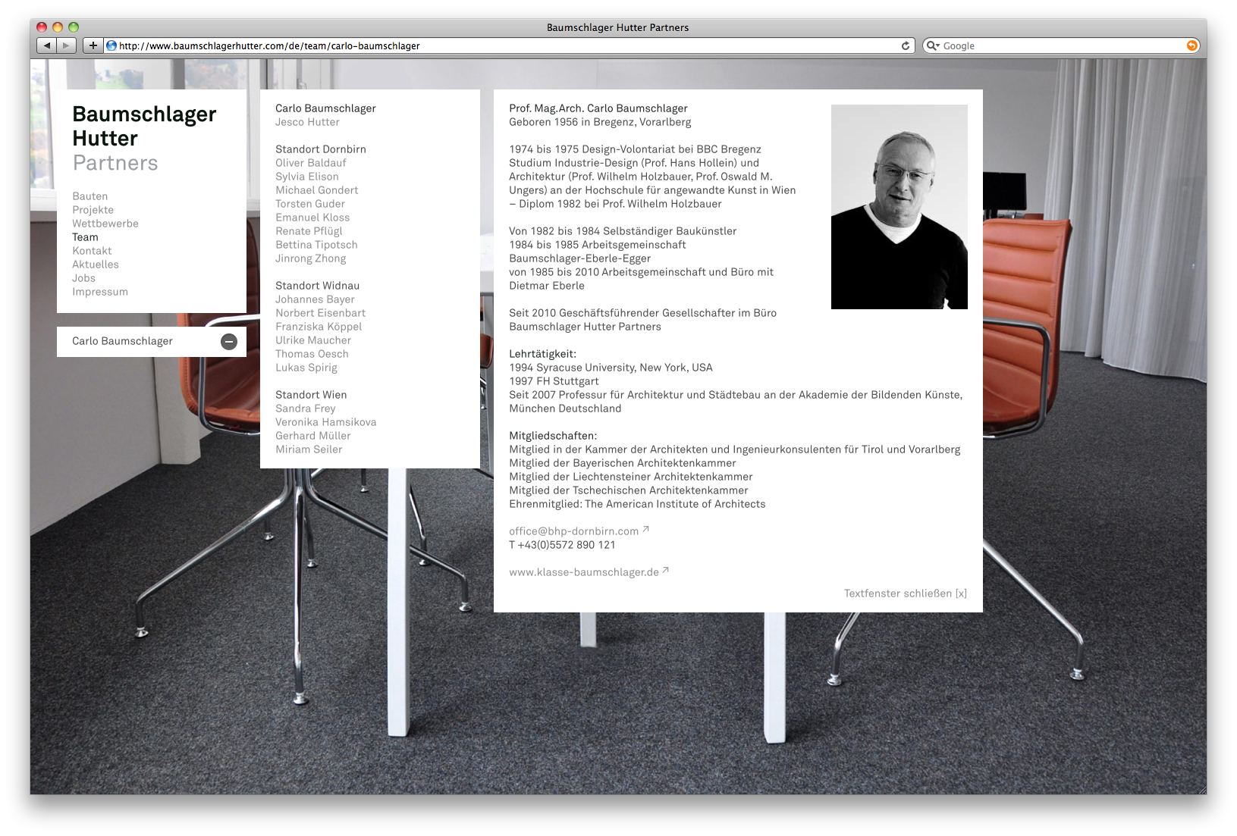Open Torsten Guder's profile
The height and width of the screenshot is (836, 1237).
pyautogui.click(x=310, y=204)
